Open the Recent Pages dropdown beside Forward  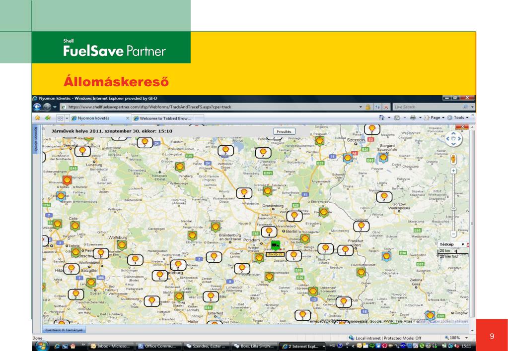coord(55,107)
